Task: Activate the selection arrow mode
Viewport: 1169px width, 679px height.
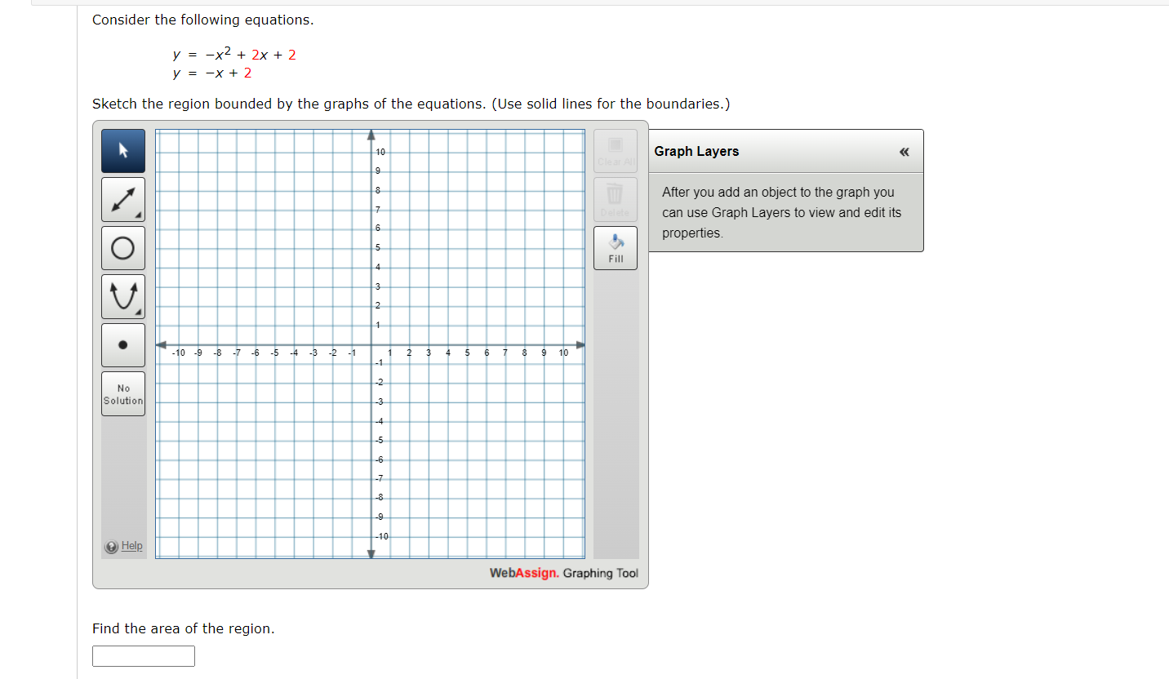Action: pos(122,150)
